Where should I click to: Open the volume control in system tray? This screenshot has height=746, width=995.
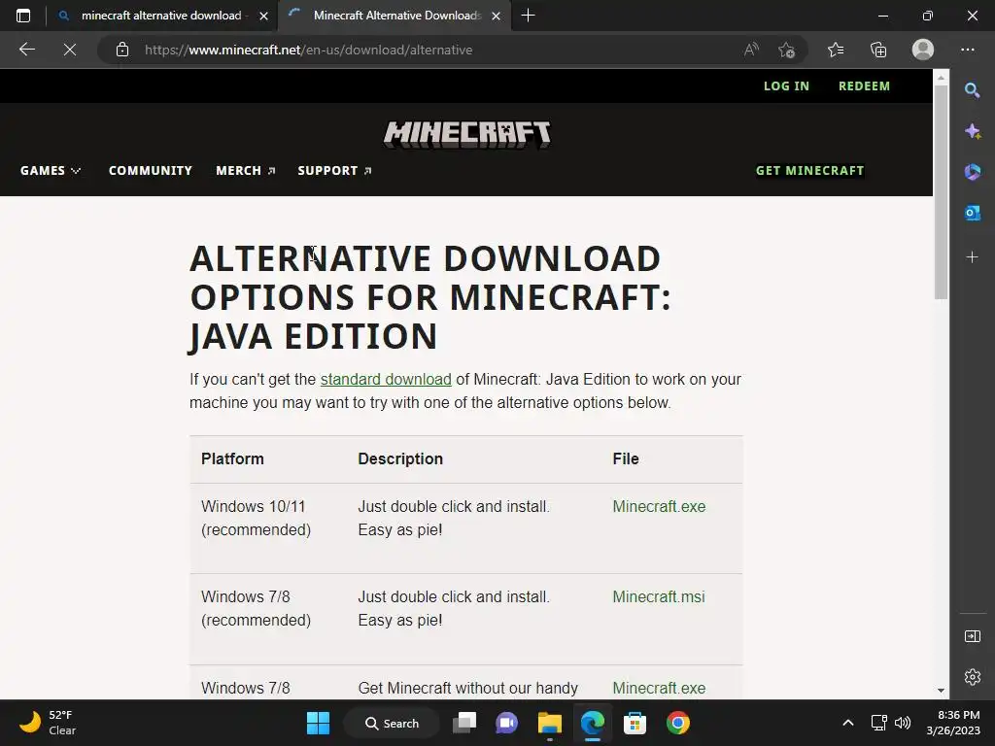tap(903, 723)
